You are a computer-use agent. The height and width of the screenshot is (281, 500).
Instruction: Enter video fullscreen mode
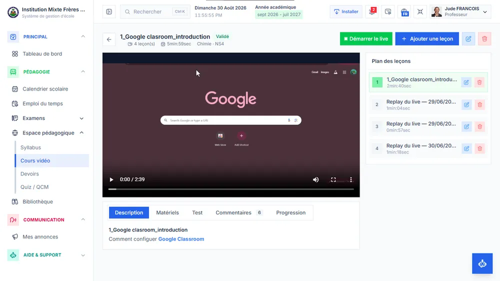pyautogui.click(x=333, y=179)
